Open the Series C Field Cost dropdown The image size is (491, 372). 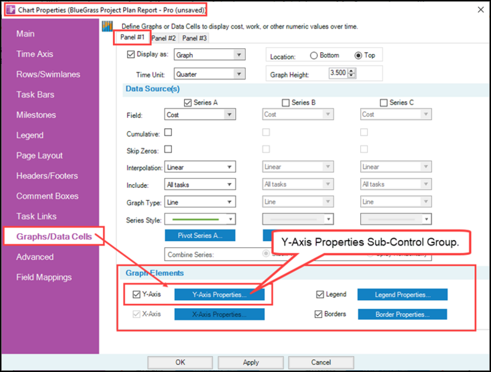[396, 114]
